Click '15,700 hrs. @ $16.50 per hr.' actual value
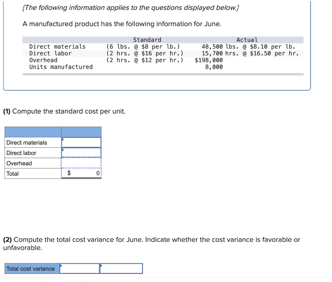This screenshot has width=332, height=282. pyautogui.click(x=250, y=53)
